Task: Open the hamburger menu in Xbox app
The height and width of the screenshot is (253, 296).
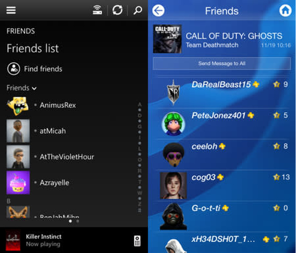Action: [11, 10]
